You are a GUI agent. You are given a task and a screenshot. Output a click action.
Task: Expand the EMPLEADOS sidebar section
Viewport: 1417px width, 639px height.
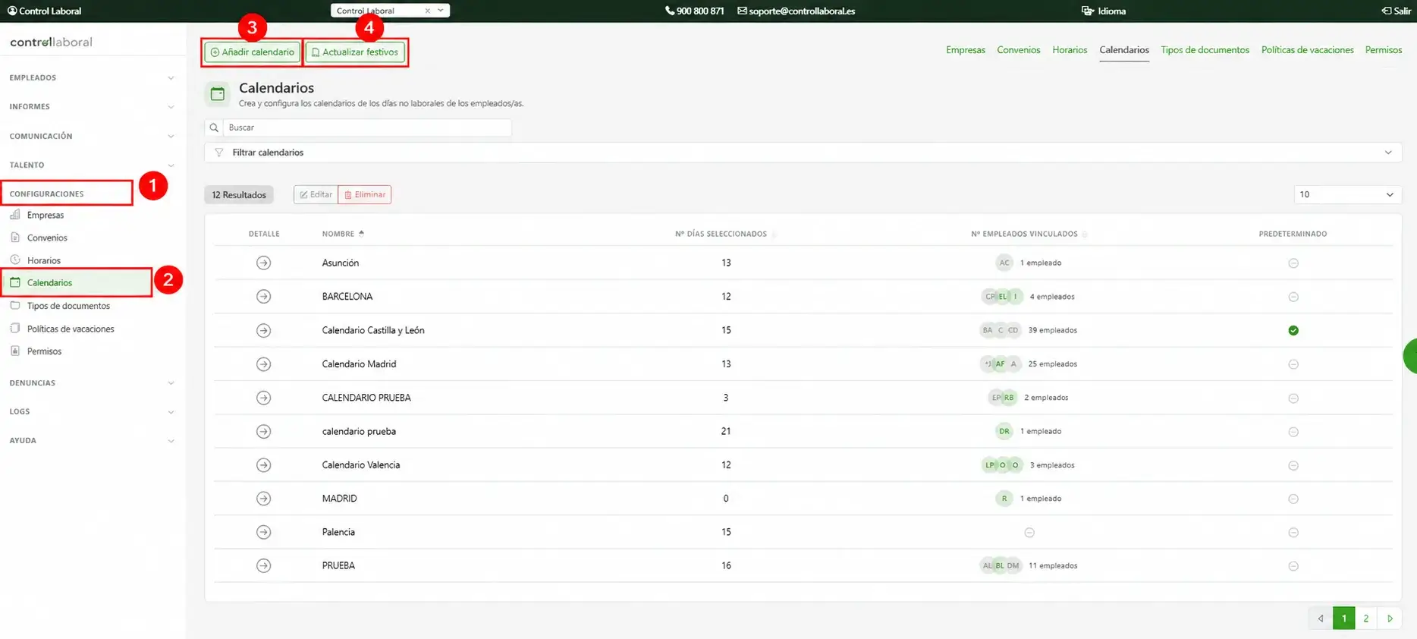tap(91, 77)
